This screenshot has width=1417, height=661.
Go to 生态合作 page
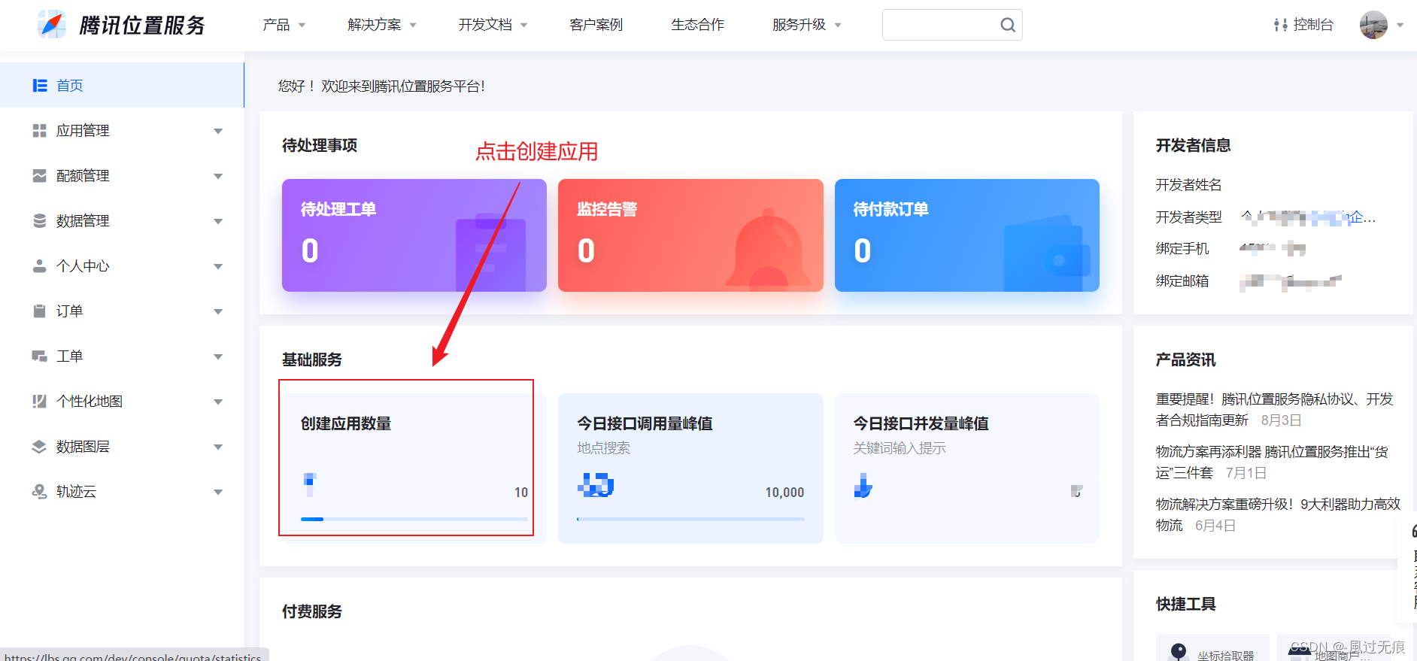pyautogui.click(x=698, y=25)
